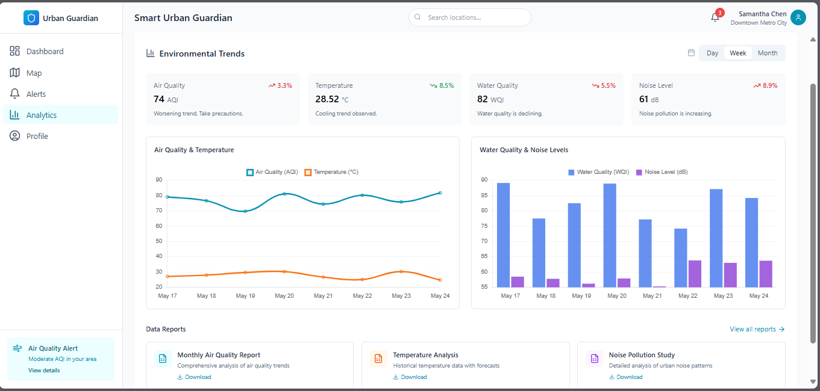Open Samantha Chen's profile avatar
This screenshot has height=391, width=820.
click(798, 17)
